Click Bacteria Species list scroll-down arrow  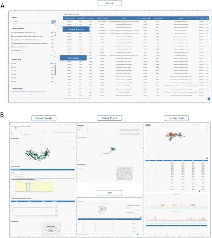point(55,52)
